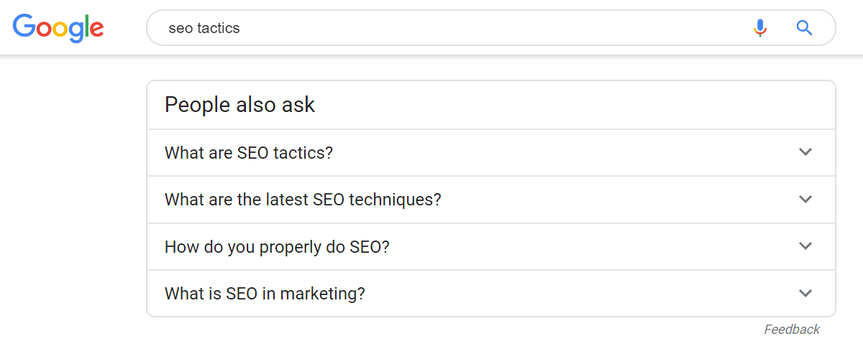Image resolution: width=863 pixels, height=349 pixels.
Task: Click the red "e" in Google logo
Action: point(97,29)
